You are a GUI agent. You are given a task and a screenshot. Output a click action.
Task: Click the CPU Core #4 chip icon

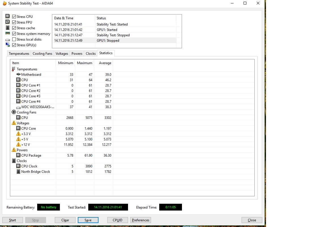[18, 101]
